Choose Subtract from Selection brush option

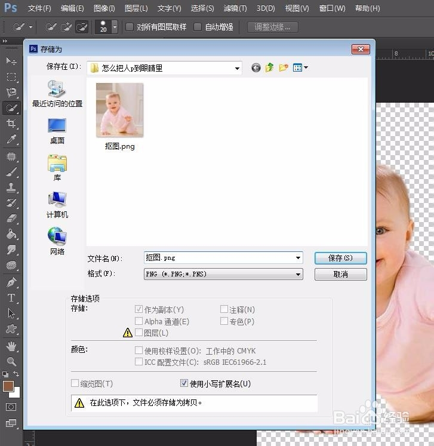pyautogui.click(x=82, y=27)
